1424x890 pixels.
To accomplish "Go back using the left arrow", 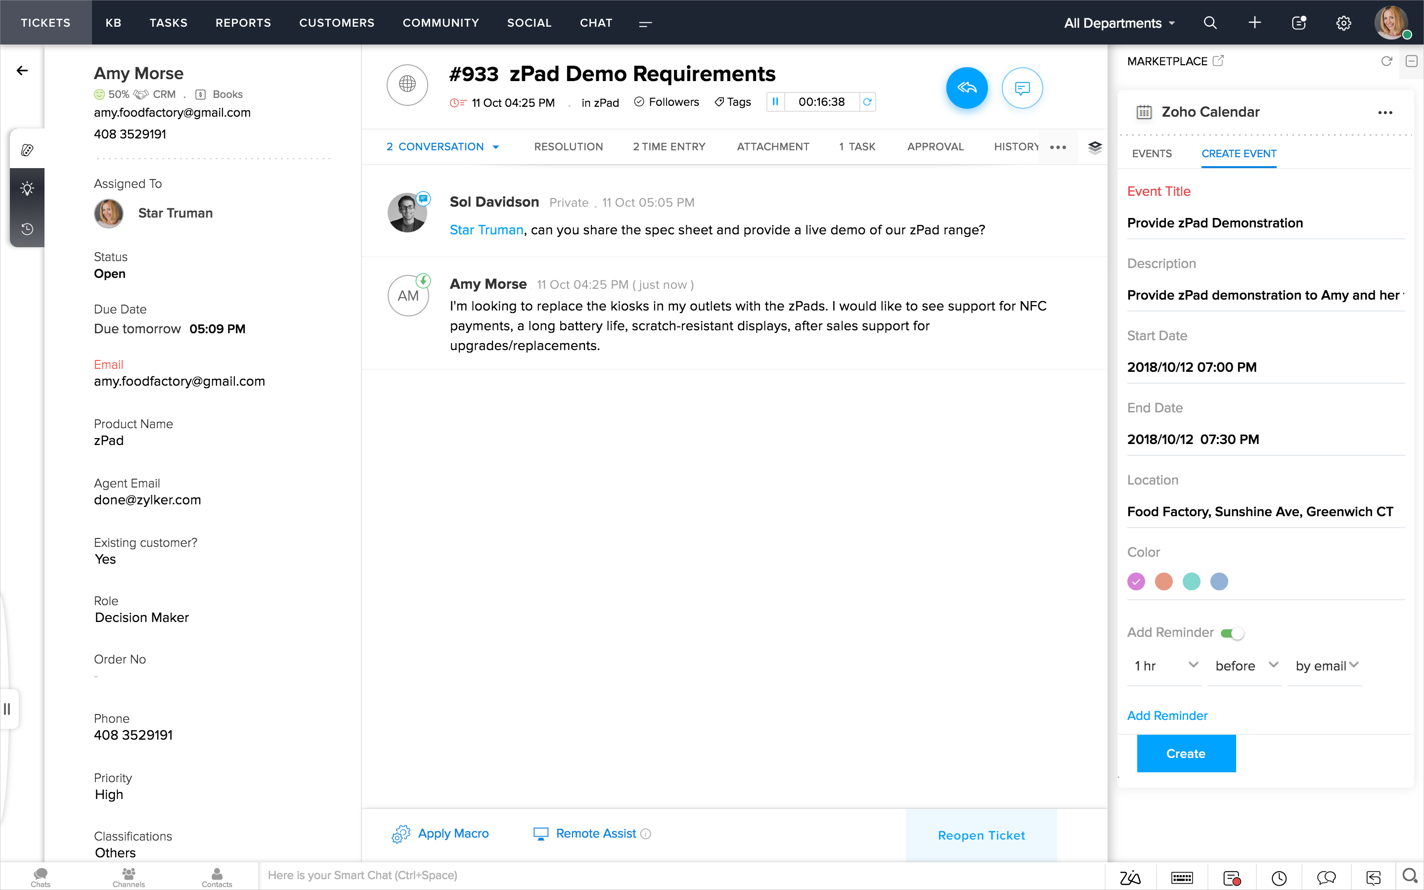I will [x=22, y=71].
